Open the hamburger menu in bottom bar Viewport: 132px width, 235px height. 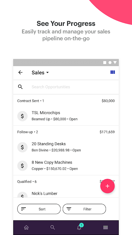click(x=106, y=227)
